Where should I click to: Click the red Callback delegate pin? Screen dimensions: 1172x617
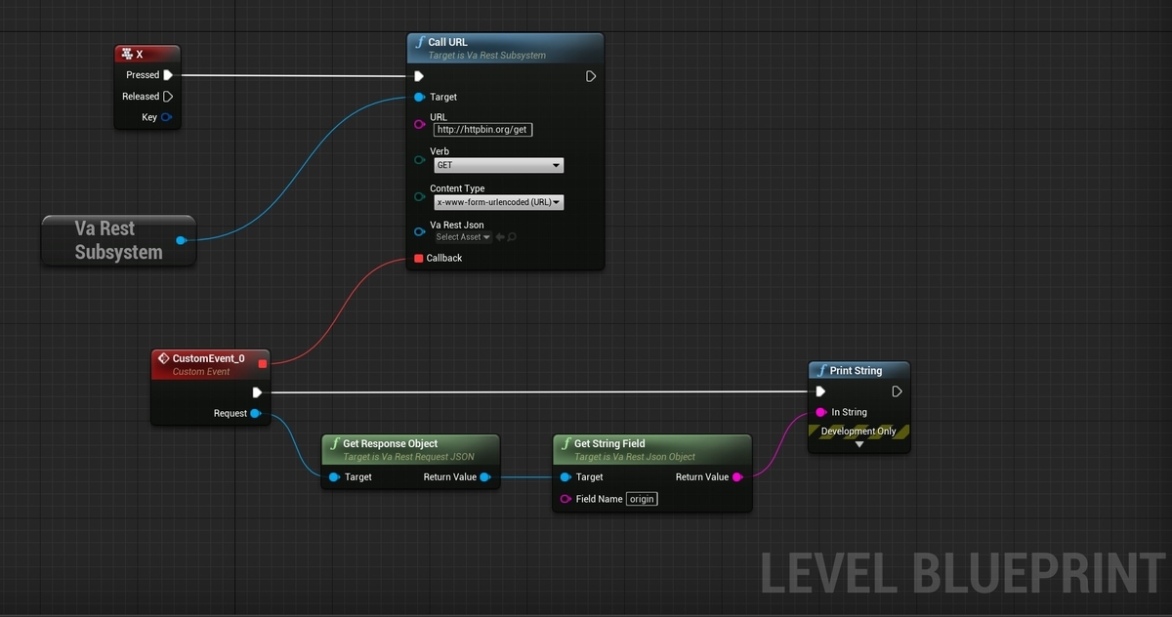pyautogui.click(x=418, y=258)
